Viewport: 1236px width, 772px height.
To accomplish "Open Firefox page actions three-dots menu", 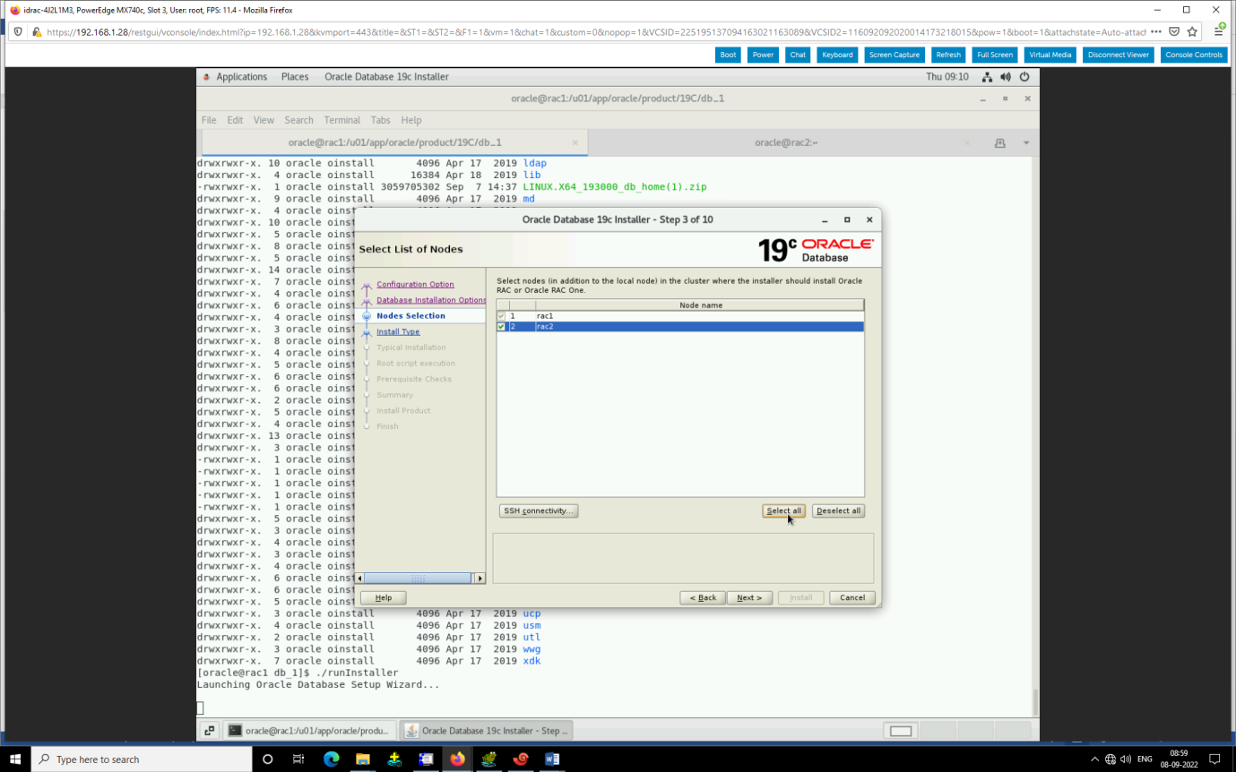I will pos(1155,31).
